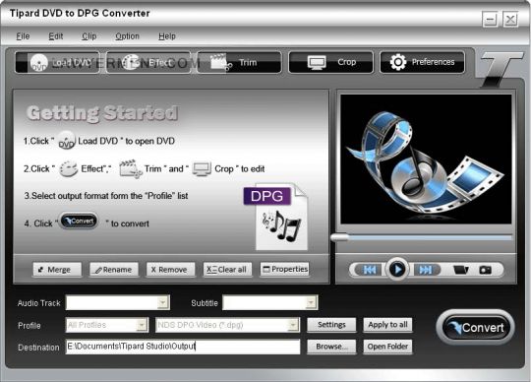The width and height of the screenshot is (531, 382).
Task: Open the Crop tool
Action: pyautogui.click(x=330, y=62)
